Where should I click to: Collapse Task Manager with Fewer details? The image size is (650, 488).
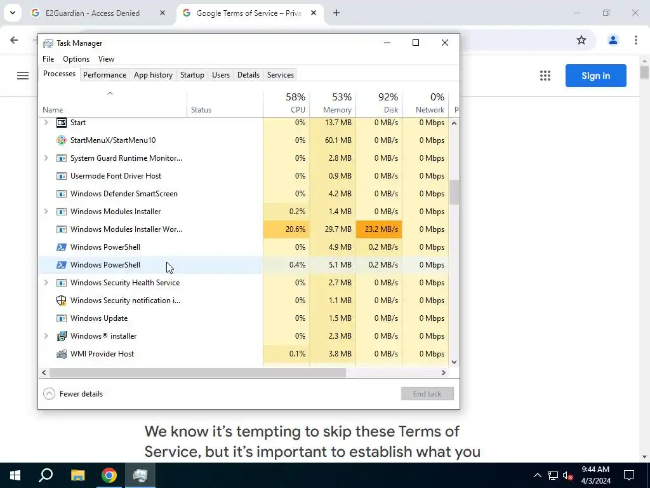tap(73, 394)
